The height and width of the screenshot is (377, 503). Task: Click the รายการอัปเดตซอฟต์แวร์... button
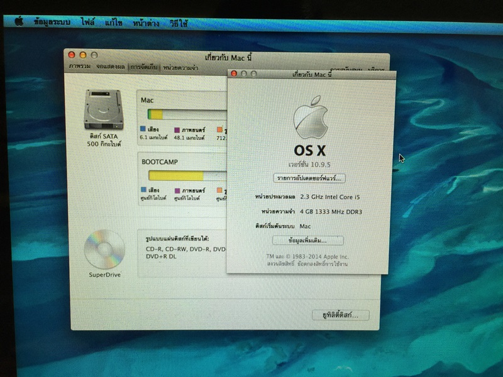click(x=309, y=178)
